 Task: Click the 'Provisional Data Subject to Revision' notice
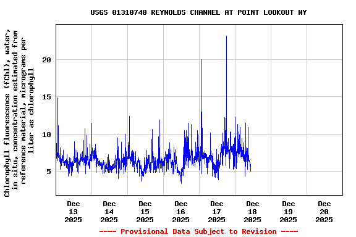(198, 231)
